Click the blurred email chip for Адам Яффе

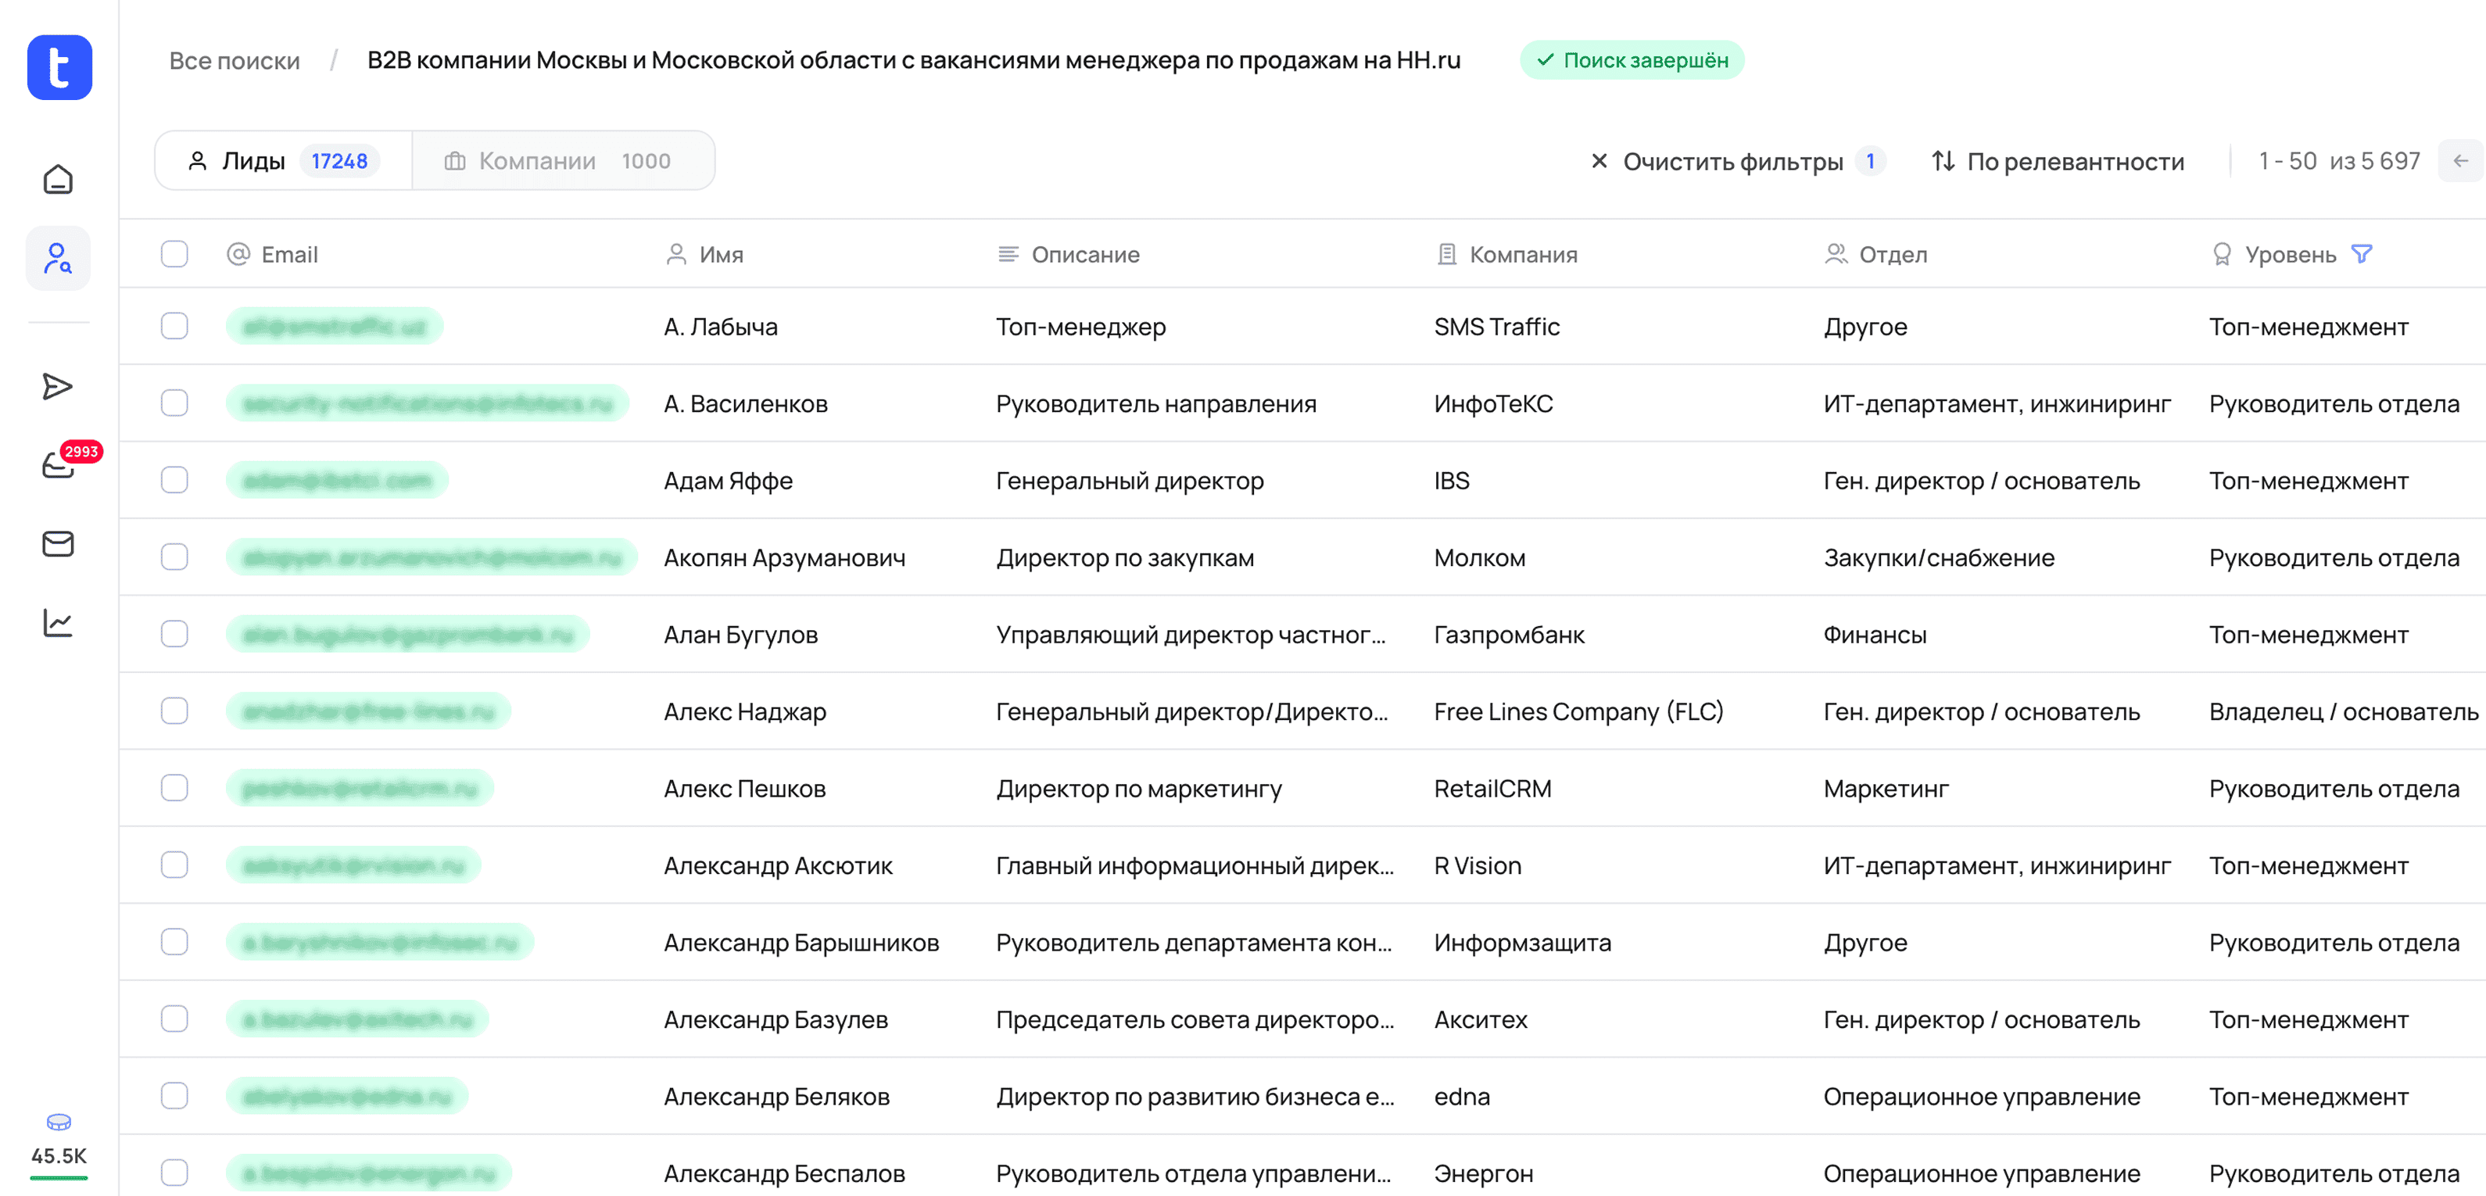click(x=337, y=480)
